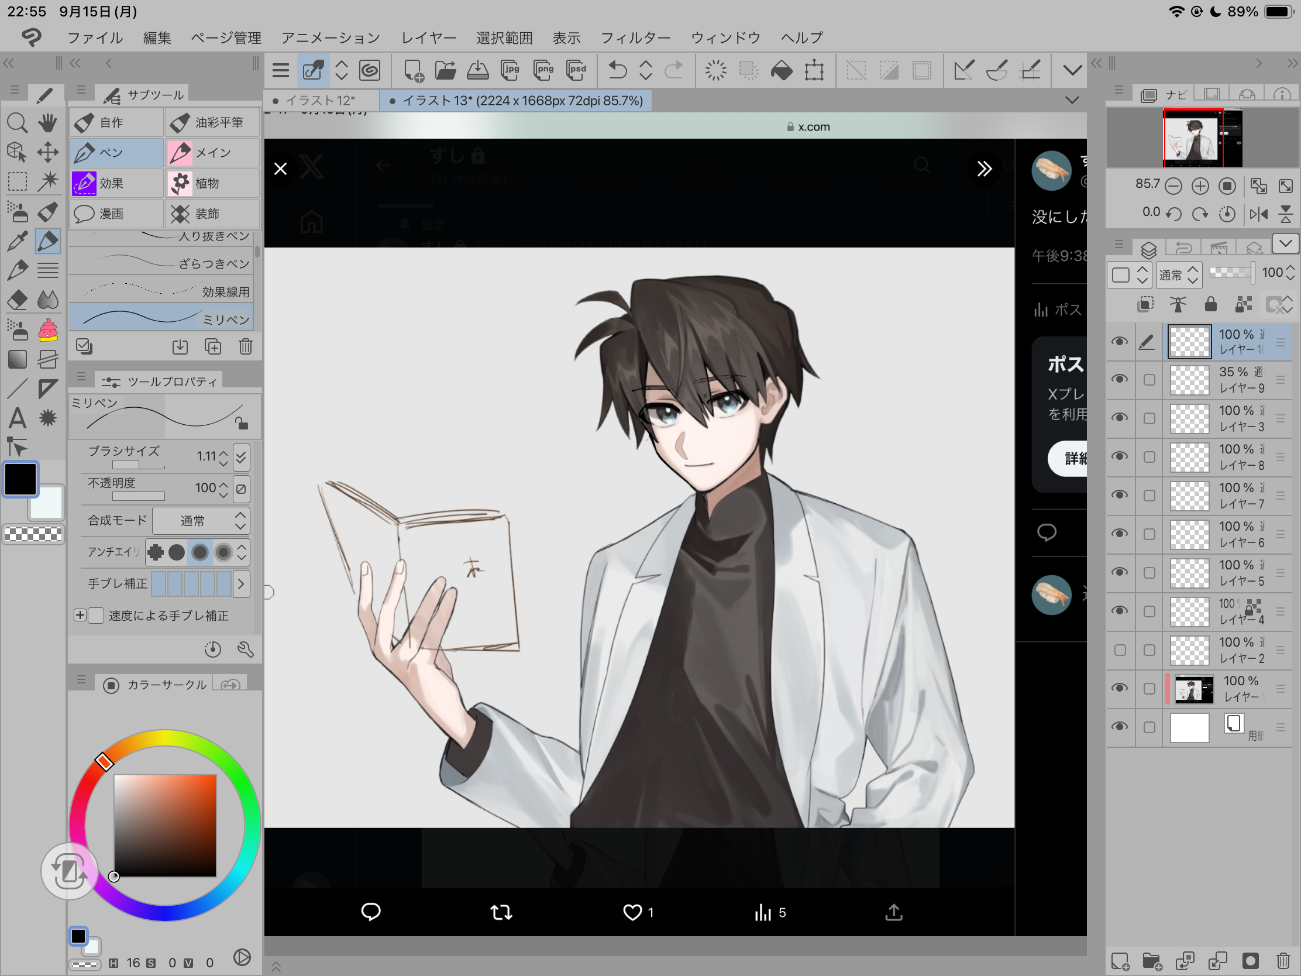Screen dimensions: 1301x976
Task: Expand the 手ブレ補正 arrow
Action: 240,583
